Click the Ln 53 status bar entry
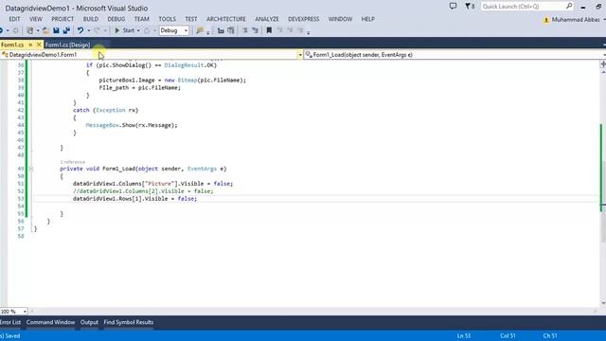 [x=464, y=335]
